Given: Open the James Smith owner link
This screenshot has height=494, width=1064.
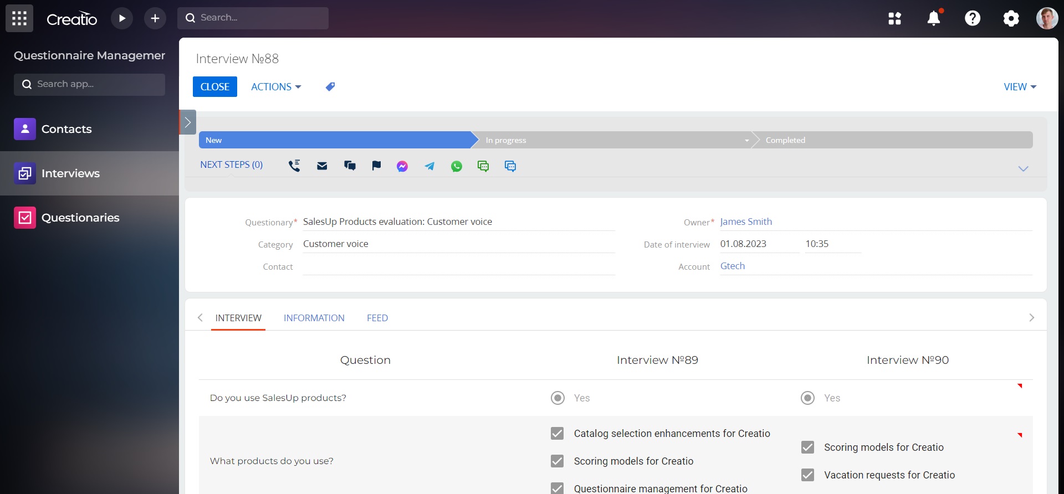Looking at the screenshot, I should (x=746, y=222).
